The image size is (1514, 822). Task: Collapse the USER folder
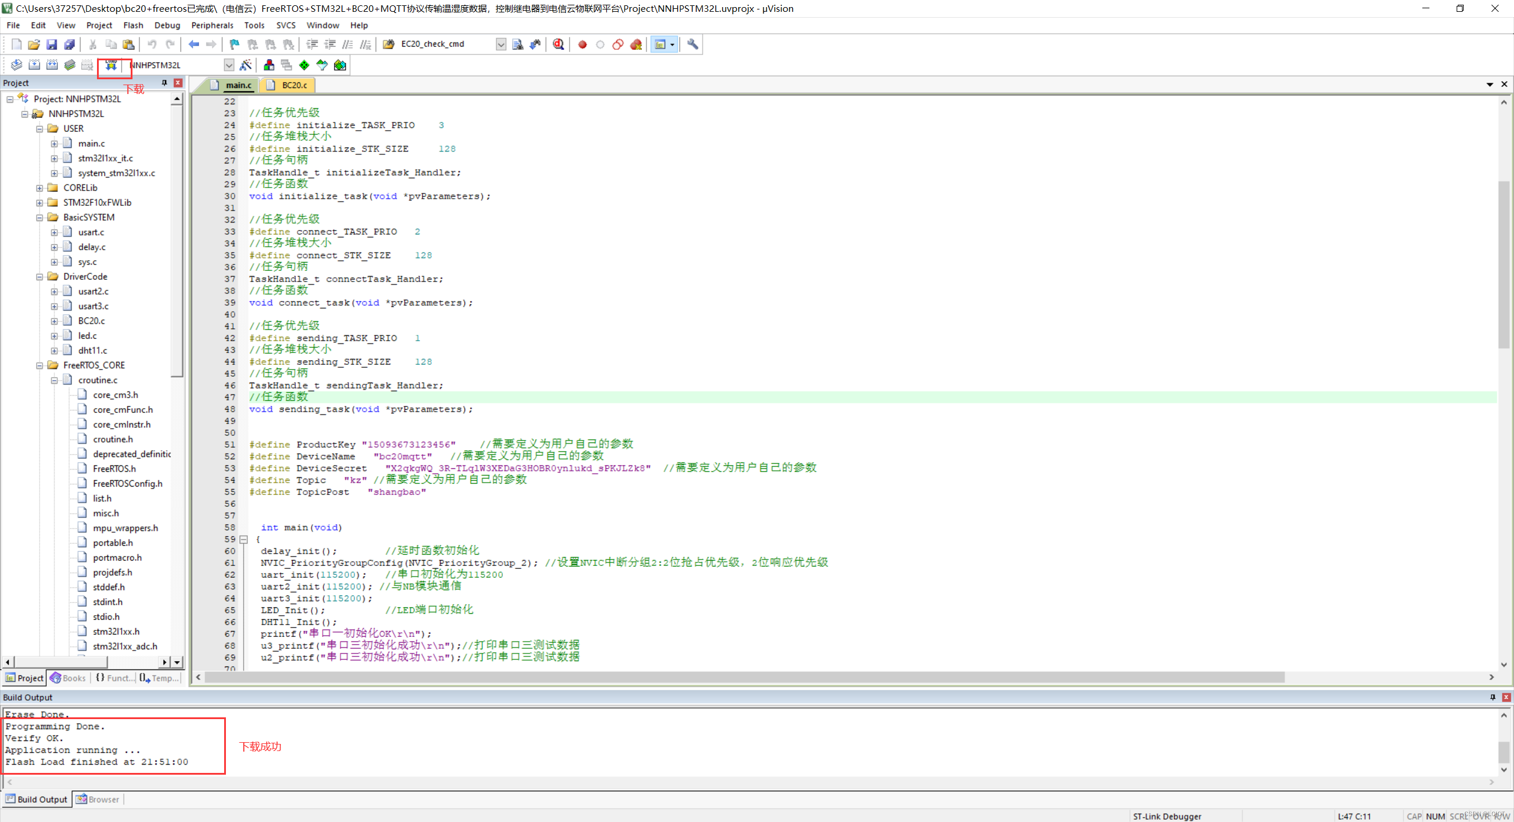click(x=40, y=129)
